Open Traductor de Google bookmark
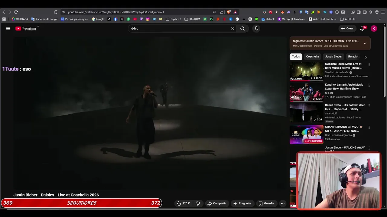 (44, 19)
